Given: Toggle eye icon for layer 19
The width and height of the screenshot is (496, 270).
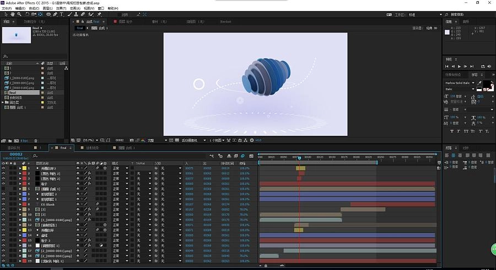Looking at the screenshot, I should pyautogui.click(x=4, y=261).
